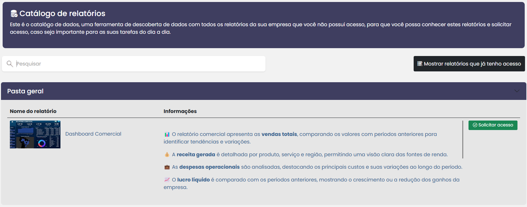Click the Pasta geral folder title
Screen dimensions: 527x207
25,91
